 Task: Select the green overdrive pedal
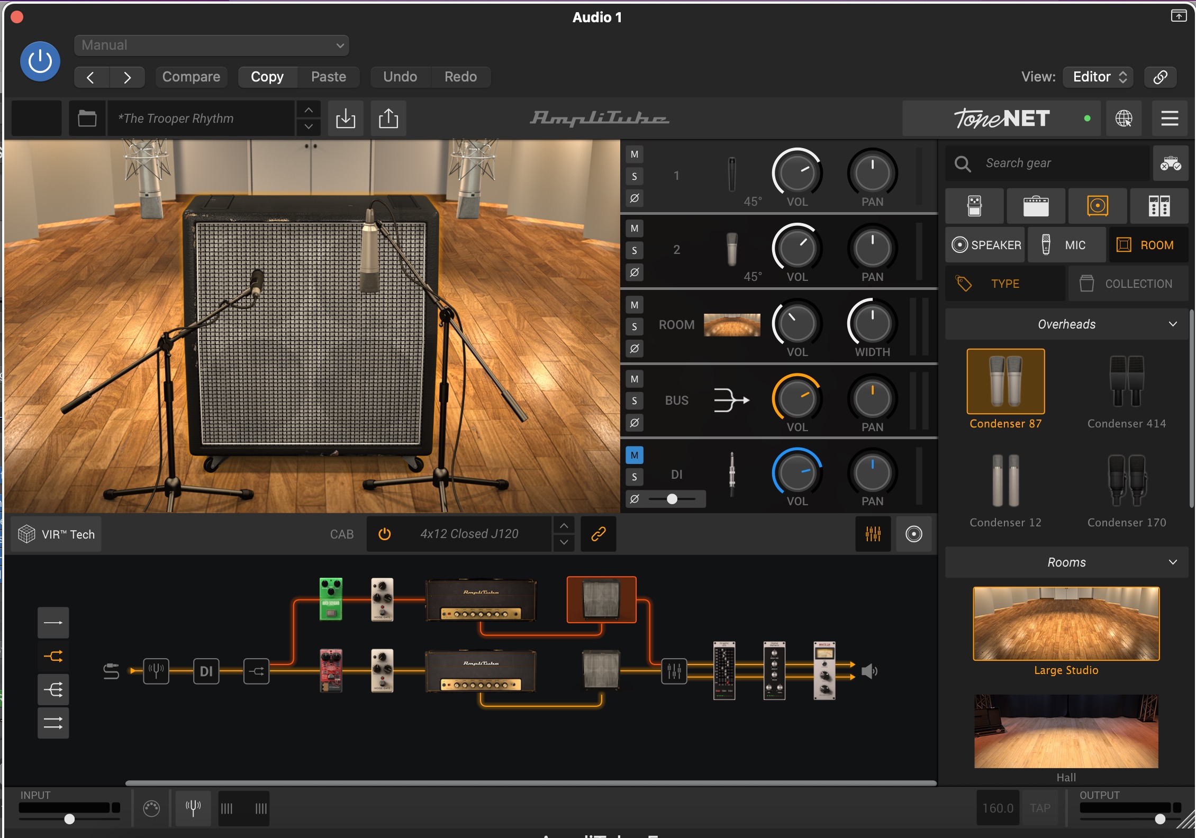331,599
